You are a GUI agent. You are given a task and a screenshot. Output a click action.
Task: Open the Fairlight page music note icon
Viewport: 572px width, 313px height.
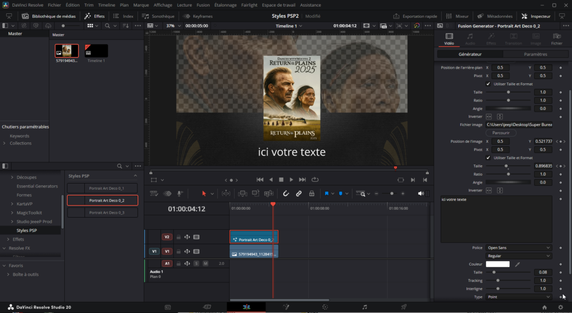coord(364,307)
